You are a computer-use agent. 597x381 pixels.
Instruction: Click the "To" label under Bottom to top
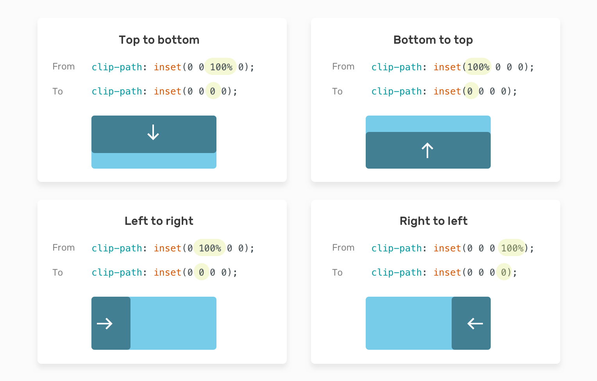[x=337, y=91]
